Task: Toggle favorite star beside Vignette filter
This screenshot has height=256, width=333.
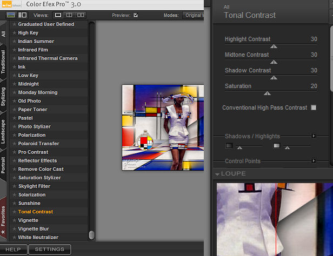Action: [14, 220]
